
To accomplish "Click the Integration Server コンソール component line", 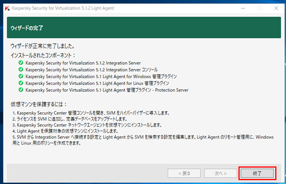I will 92,70.
